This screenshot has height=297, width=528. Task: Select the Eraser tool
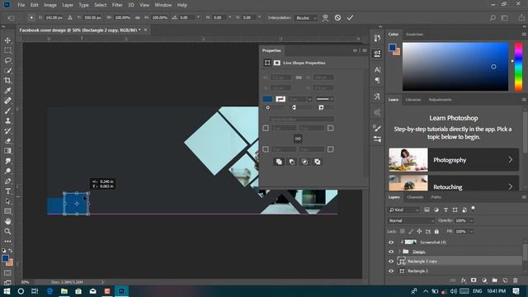7,141
